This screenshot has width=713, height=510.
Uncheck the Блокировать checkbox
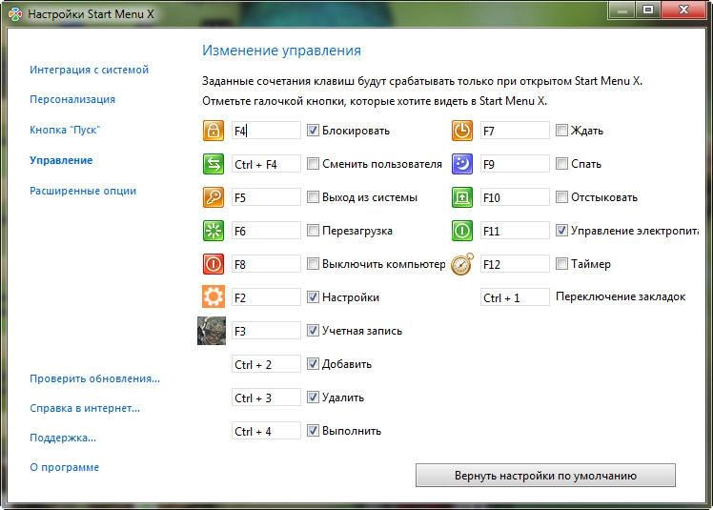click(x=313, y=130)
